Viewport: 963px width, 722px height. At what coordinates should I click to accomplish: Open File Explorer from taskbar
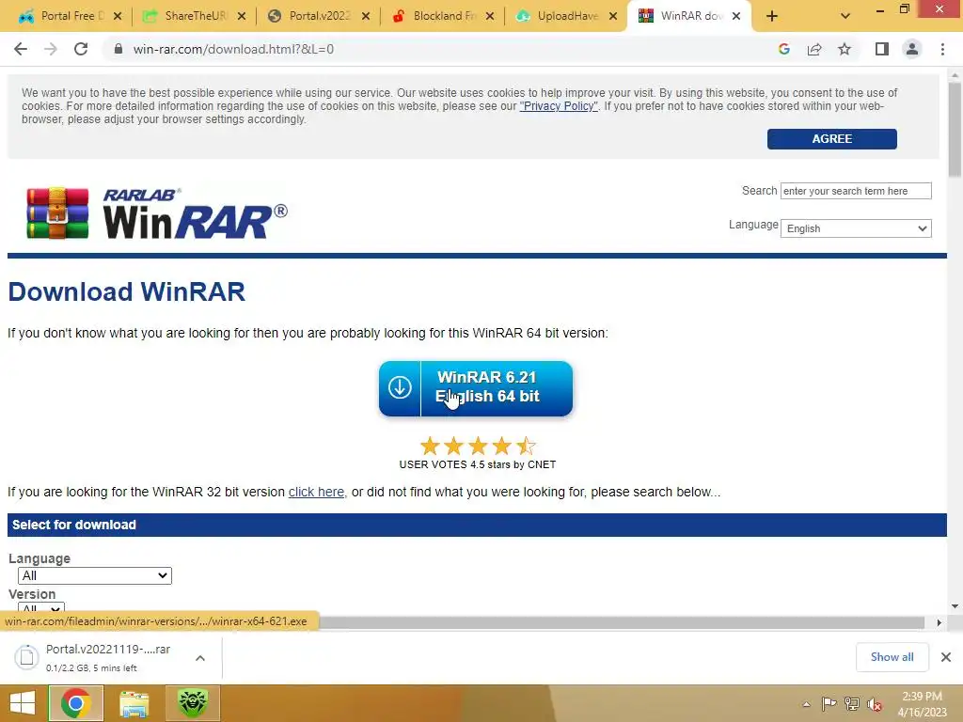coord(134,703)
